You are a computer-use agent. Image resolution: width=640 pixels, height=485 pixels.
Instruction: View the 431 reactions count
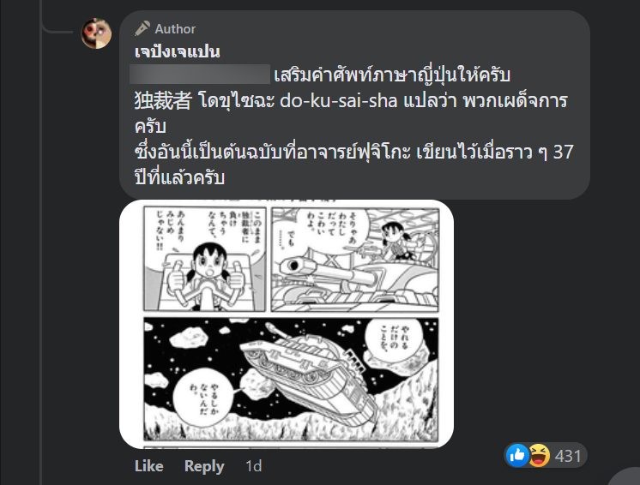[568, 456]
